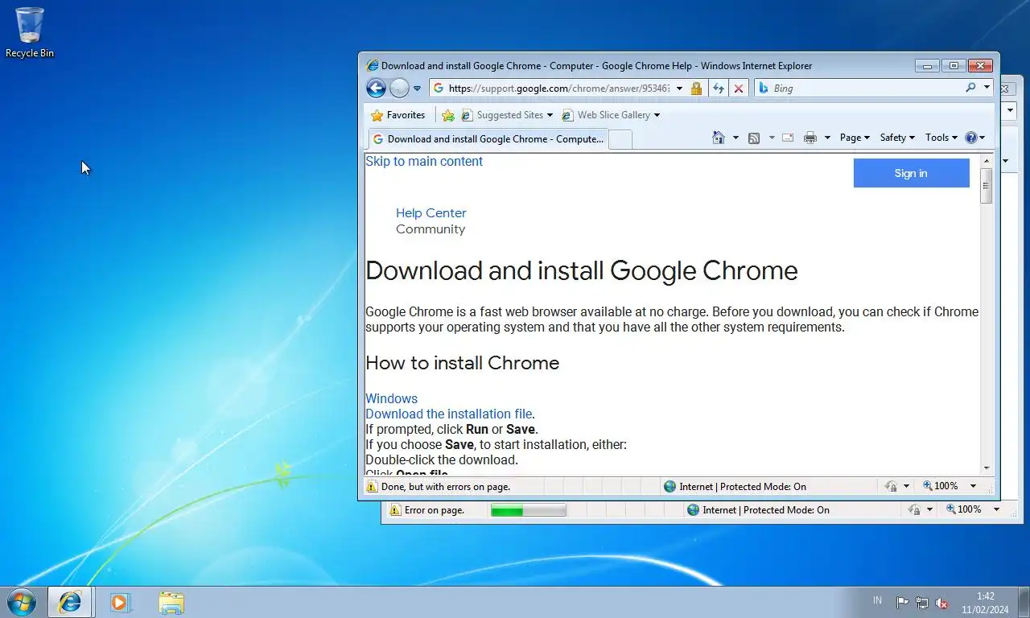Click Internet Explorer on the taskbar

[x=71, y=602]
